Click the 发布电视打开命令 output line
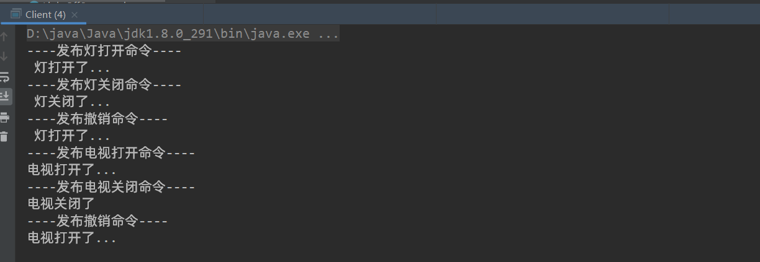 point(111,152)
